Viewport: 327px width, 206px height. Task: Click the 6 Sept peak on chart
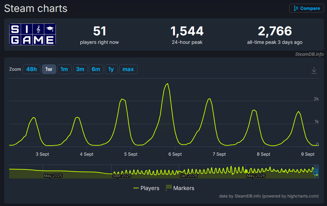167,84
